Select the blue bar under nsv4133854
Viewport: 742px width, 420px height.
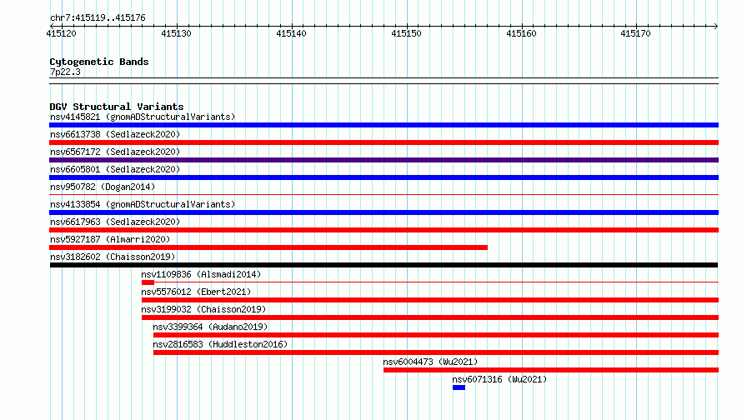coord(384,212)
